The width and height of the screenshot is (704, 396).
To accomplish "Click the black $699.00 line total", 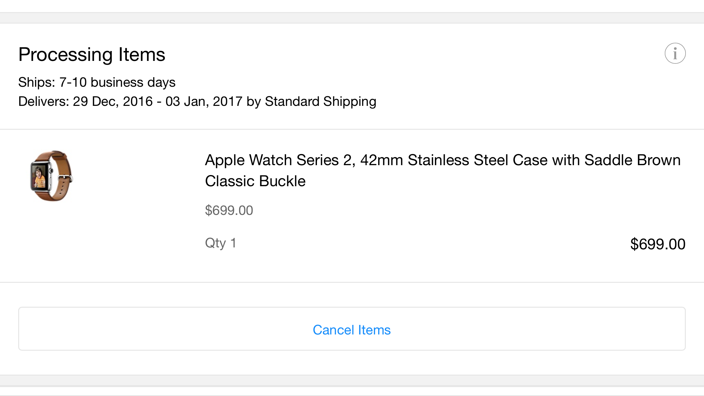I will pos(657,244).
